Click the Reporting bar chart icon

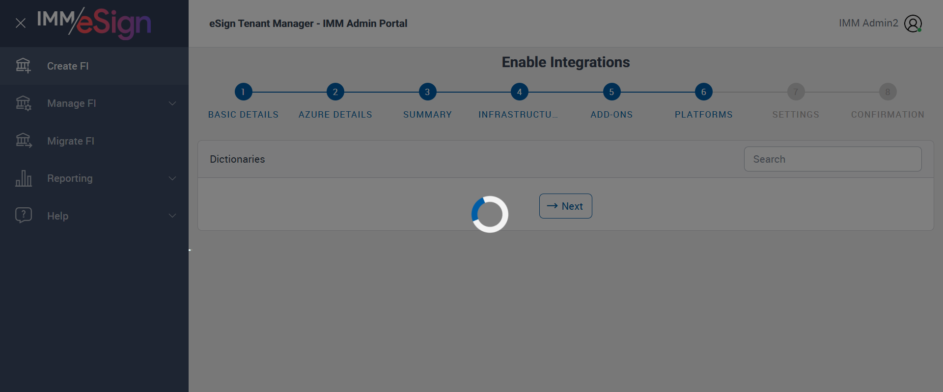click(x=23, y=178)
